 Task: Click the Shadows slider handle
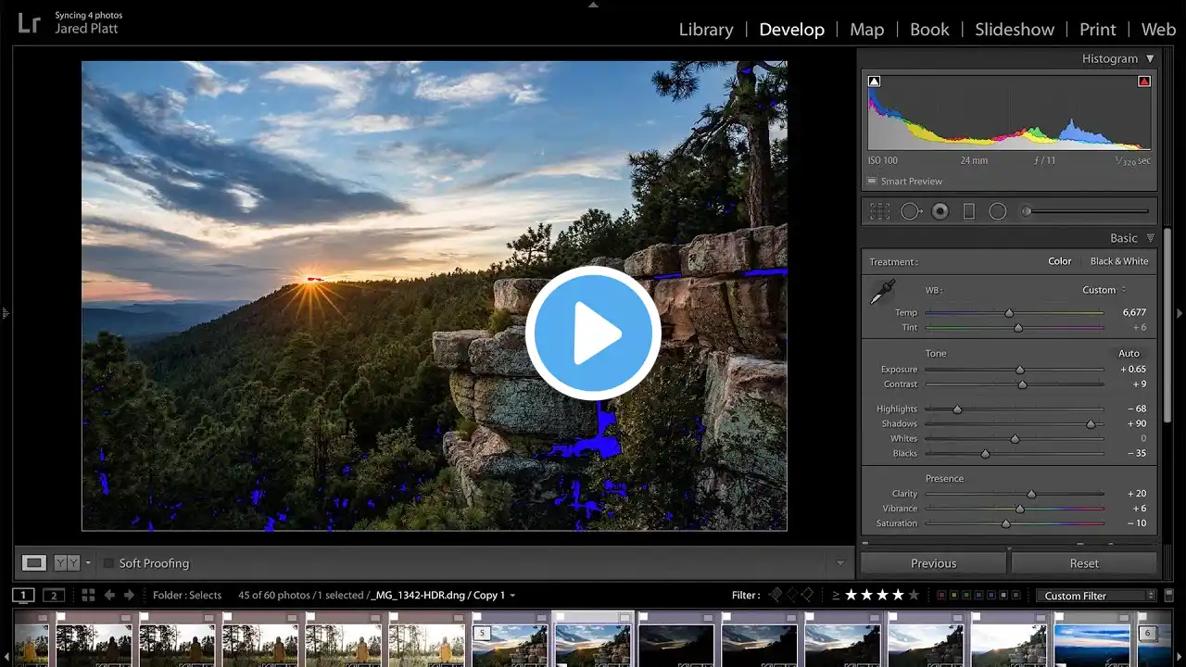[1091, 424]
